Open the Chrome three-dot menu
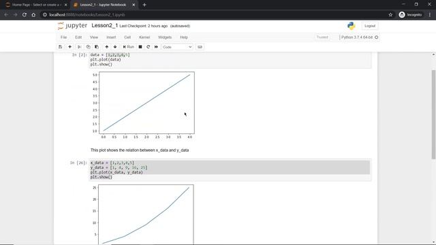The image size is (436, 245). (430, 15)
